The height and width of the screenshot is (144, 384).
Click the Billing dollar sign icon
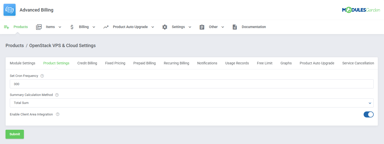[x=72, y=27]
